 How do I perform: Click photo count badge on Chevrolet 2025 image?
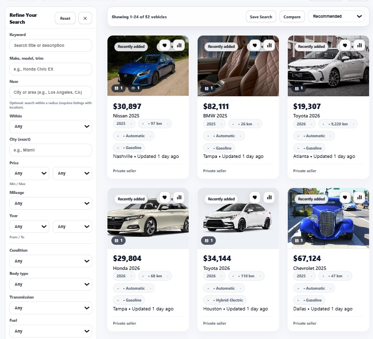(x=299, y=241)
